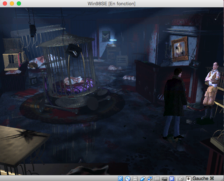
Task: Click the man leaning with crossed arms
Action: pos(211,91)
